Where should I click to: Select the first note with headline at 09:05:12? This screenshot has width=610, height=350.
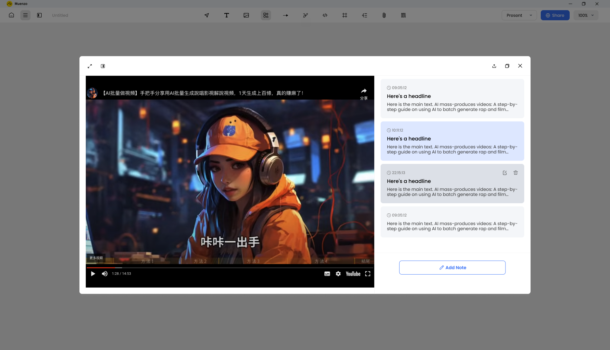point(452,99)
